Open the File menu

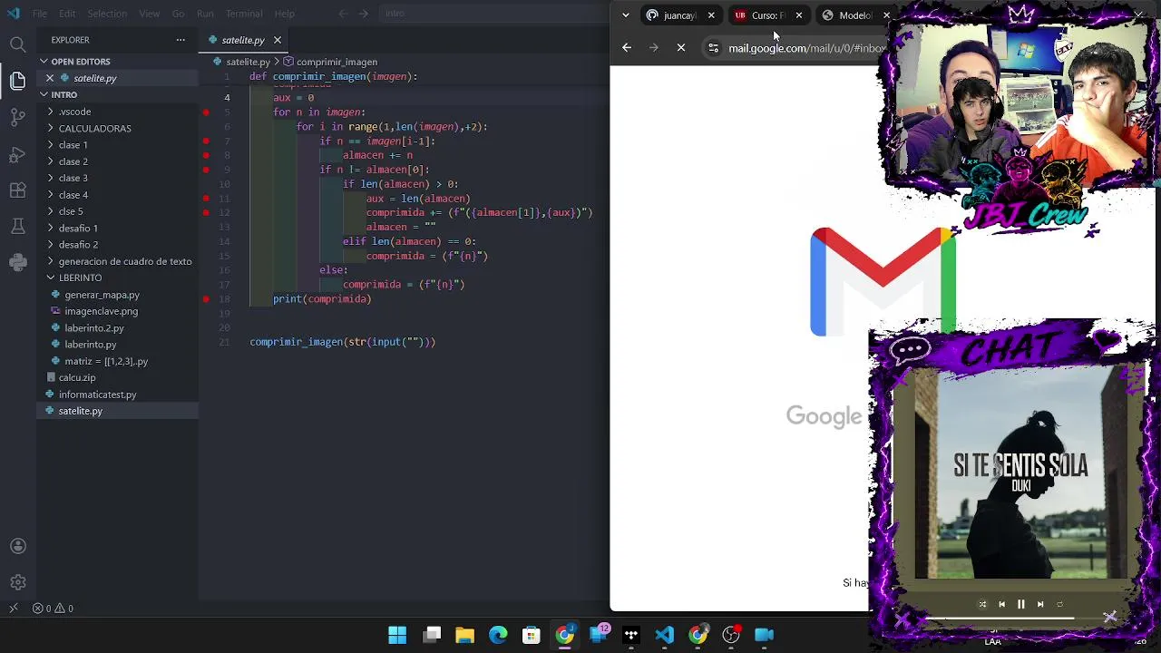[x=40, y=14]
